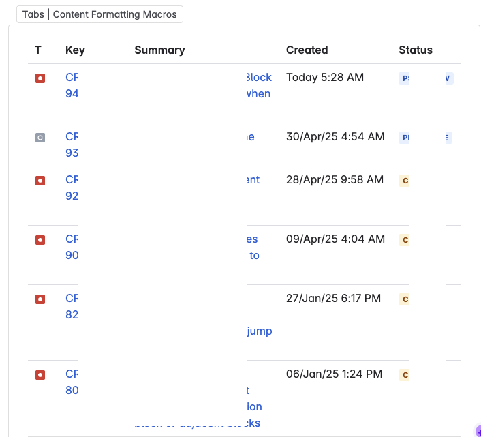Open the issue key link ending in 80
The height and width of the screenshot is (437, 481).
tap(72, 382)
